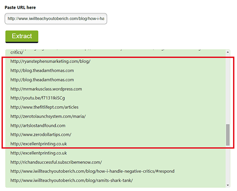Screen dimensions: 237x191
Task: Click the 'Paste URL here' label
Action: [x=20, y=7]
